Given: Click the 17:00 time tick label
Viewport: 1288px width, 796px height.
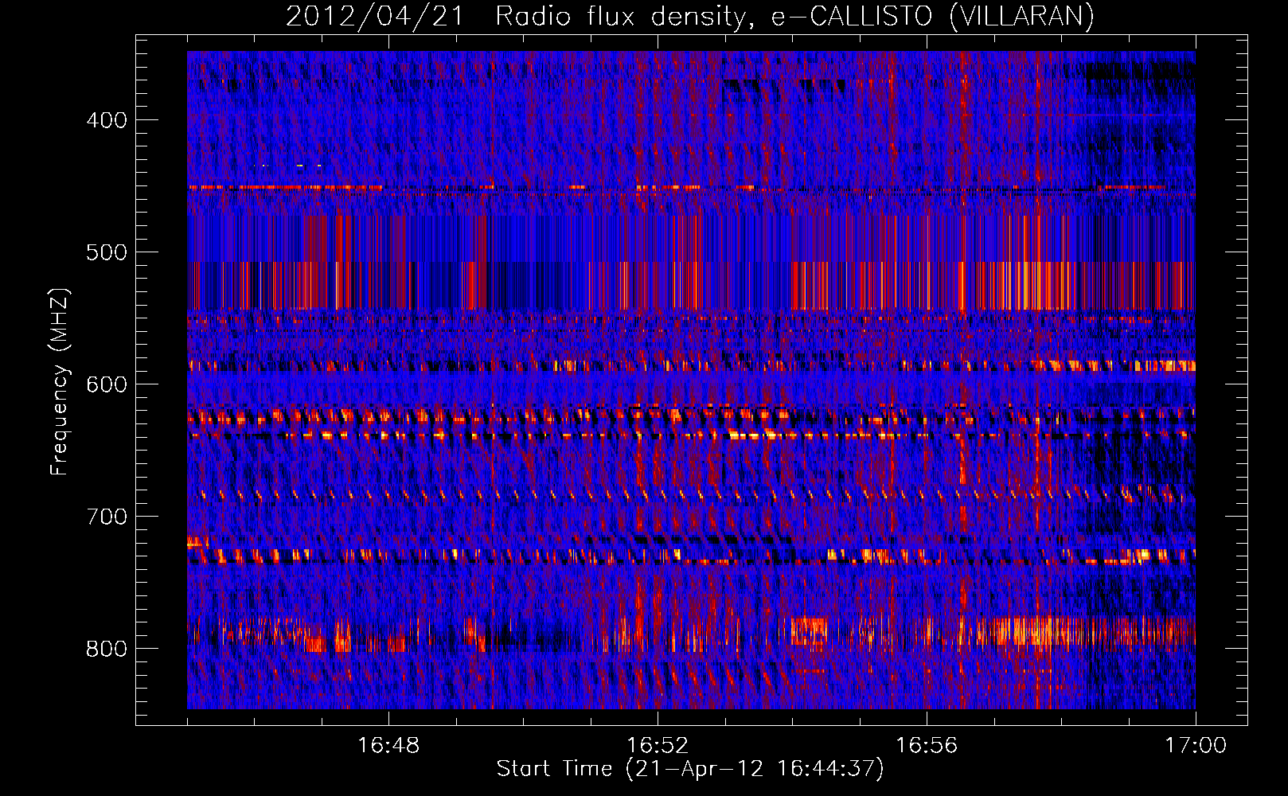Looking at the screenshot, I should point(1196,746).
